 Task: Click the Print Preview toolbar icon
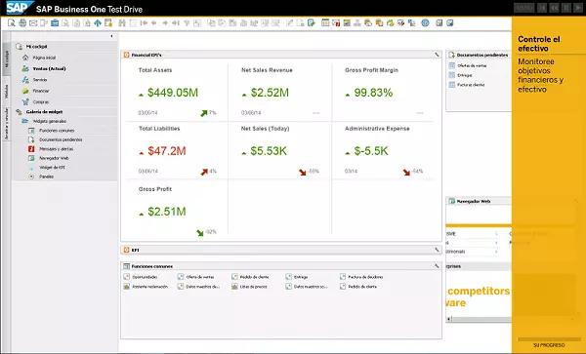[12, 23]
